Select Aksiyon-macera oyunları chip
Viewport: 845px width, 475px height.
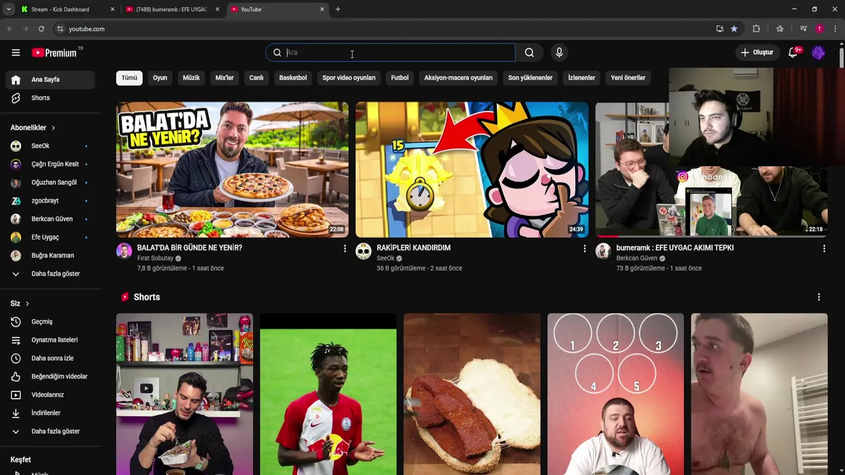[458, 78]
